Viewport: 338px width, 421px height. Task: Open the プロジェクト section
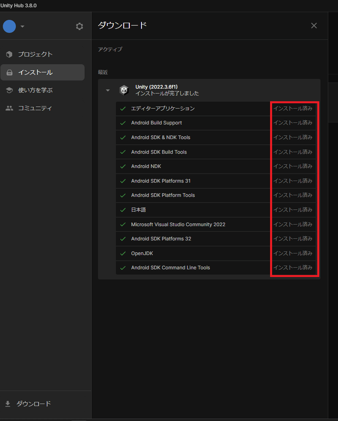click(x=42, y=54)
